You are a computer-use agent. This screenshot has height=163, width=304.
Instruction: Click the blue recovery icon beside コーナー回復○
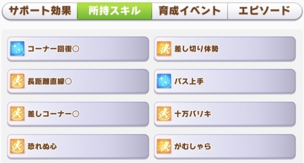(17, 48)
